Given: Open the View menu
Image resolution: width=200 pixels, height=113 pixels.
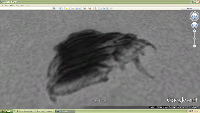Looking at the screenshot, I should [x=12, y=5].
